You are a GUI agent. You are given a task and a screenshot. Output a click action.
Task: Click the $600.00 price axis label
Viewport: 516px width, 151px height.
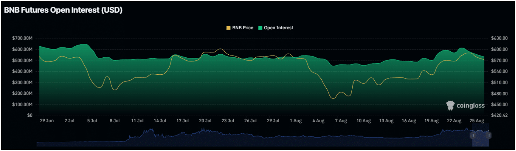tap(499, 49)
